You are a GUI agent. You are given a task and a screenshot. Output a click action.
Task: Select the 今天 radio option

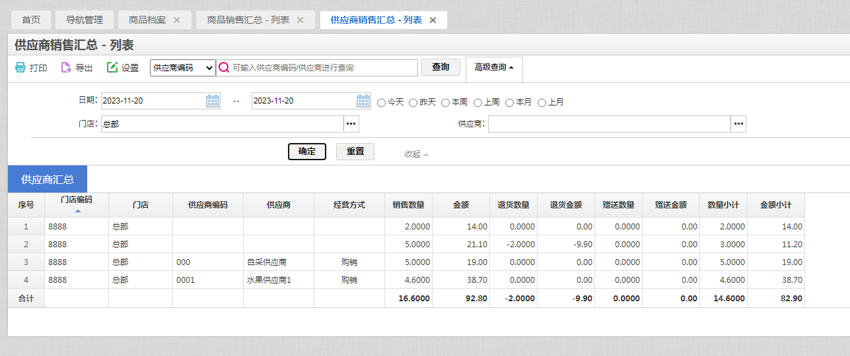[x=381, y=103]
